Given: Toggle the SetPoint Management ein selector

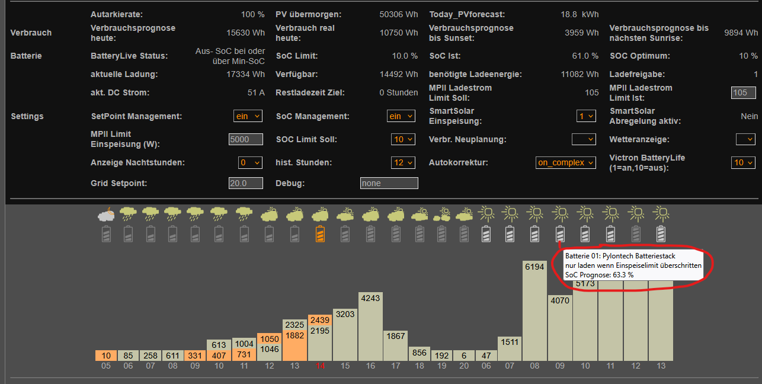Looking at the screenshot, I should [248, 116].
